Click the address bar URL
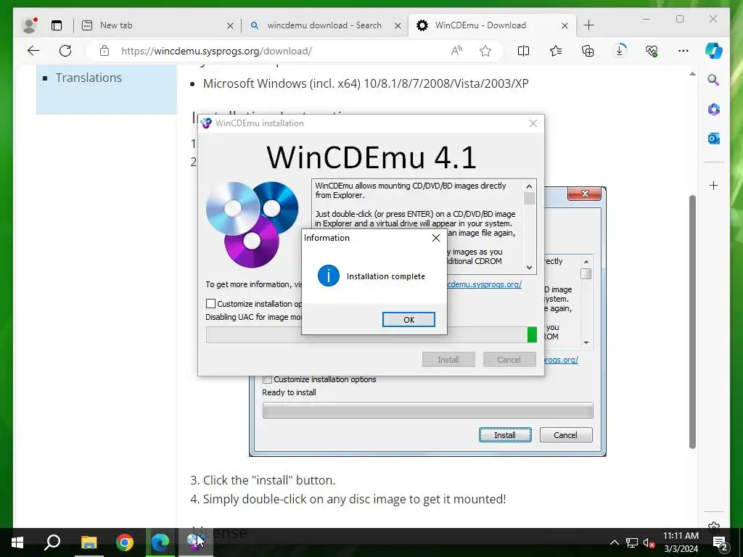 click(216, 51)
